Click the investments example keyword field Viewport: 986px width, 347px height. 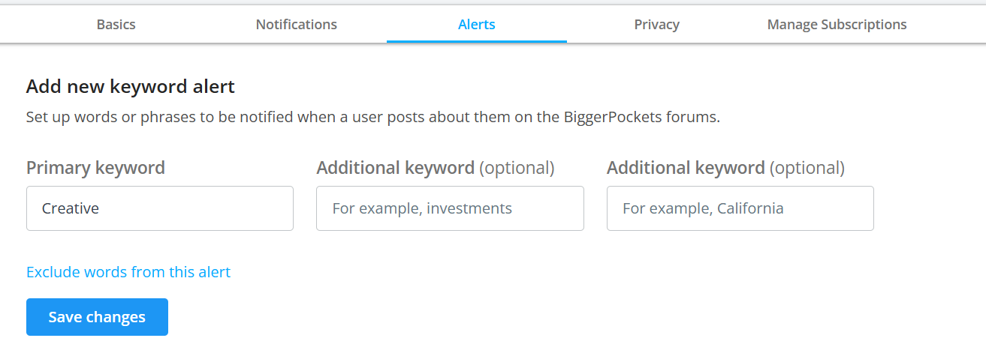[450, 208]
